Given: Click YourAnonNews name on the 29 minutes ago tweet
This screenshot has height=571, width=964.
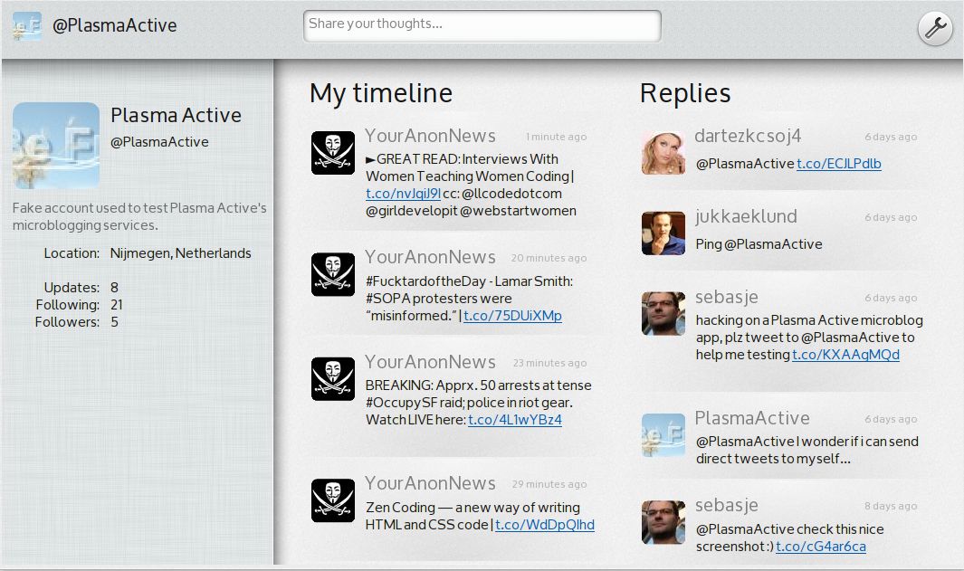Looking at the screenshot, I should click(x=430, y=483).
